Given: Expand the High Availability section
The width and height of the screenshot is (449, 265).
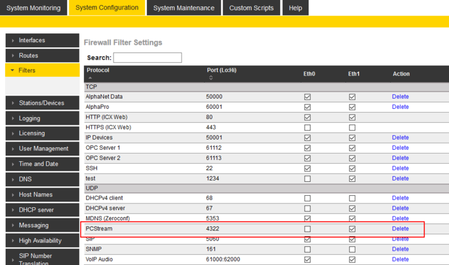Looking at the screenshot, I should click(x=42, y=241).
